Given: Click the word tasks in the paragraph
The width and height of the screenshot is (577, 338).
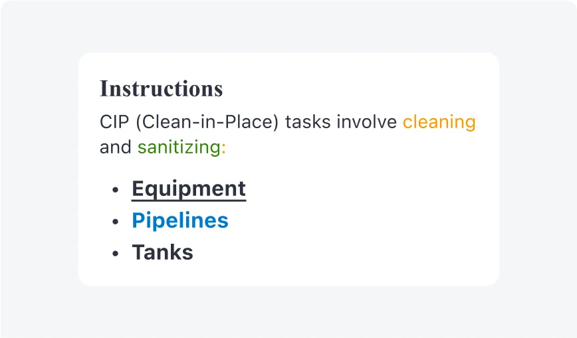Looking at the screenshot, I should click(308, 122).
